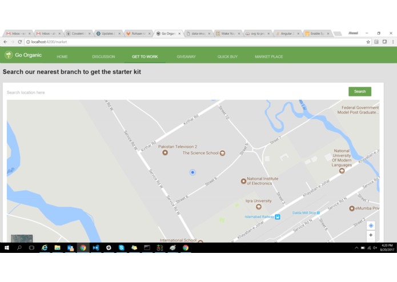This screenshot has height=282, width=397.
Task: Center map on my location button
Action: point(371,225)
